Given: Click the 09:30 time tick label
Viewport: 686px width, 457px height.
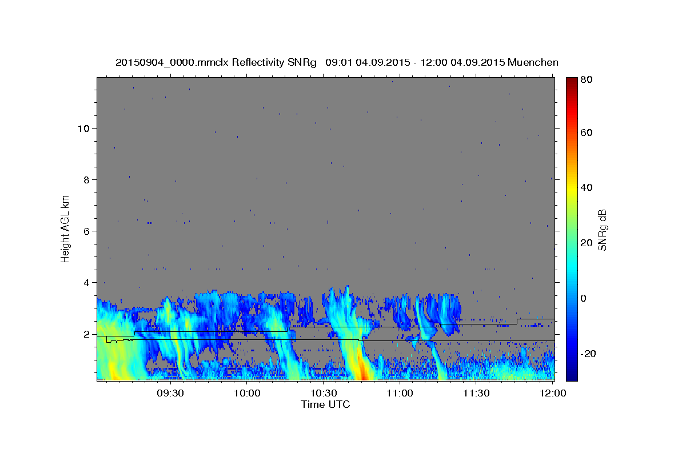Looking at the screenshot, I should tap(170, 393).
